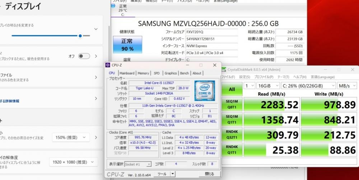Open the ツール dropdown arrow in CPU-Z

(173, 174)
